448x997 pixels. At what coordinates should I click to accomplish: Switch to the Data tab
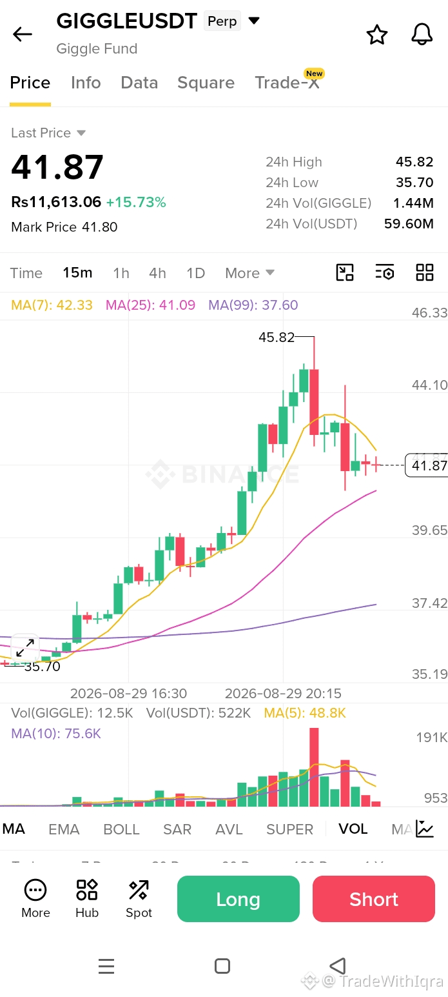coord(139,83)
